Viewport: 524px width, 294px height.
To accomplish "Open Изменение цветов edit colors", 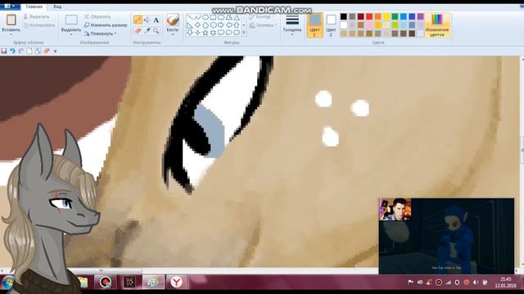I will point(437,25).
